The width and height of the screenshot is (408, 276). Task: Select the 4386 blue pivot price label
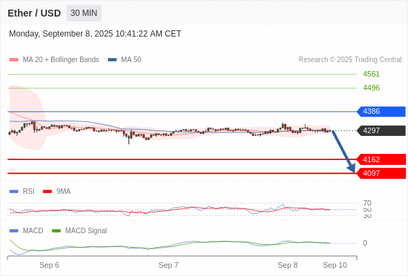click(x=381, y=111)
